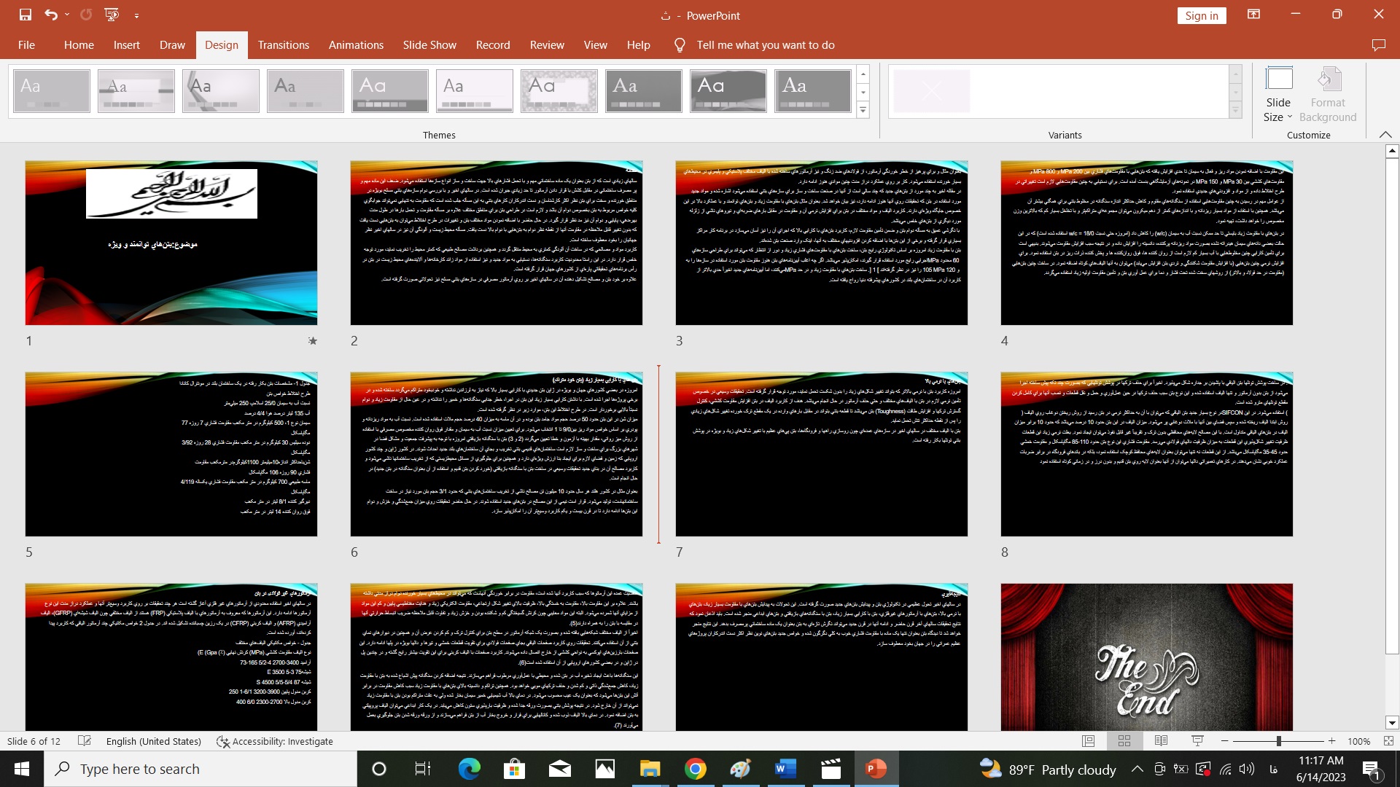
Task: Click the Sign in button
Action: pos(1201,16)
